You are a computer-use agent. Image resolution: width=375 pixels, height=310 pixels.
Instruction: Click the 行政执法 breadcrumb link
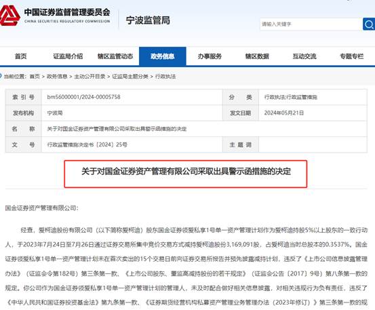(165, 76)
